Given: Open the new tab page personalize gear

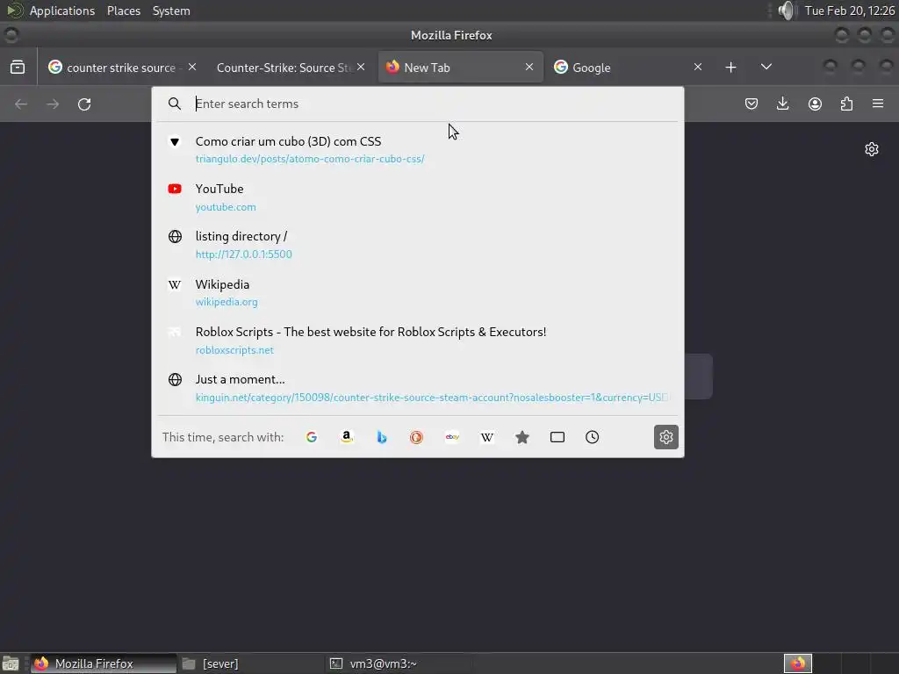Looking at the screenshot, I should click(x=872, y=149).
